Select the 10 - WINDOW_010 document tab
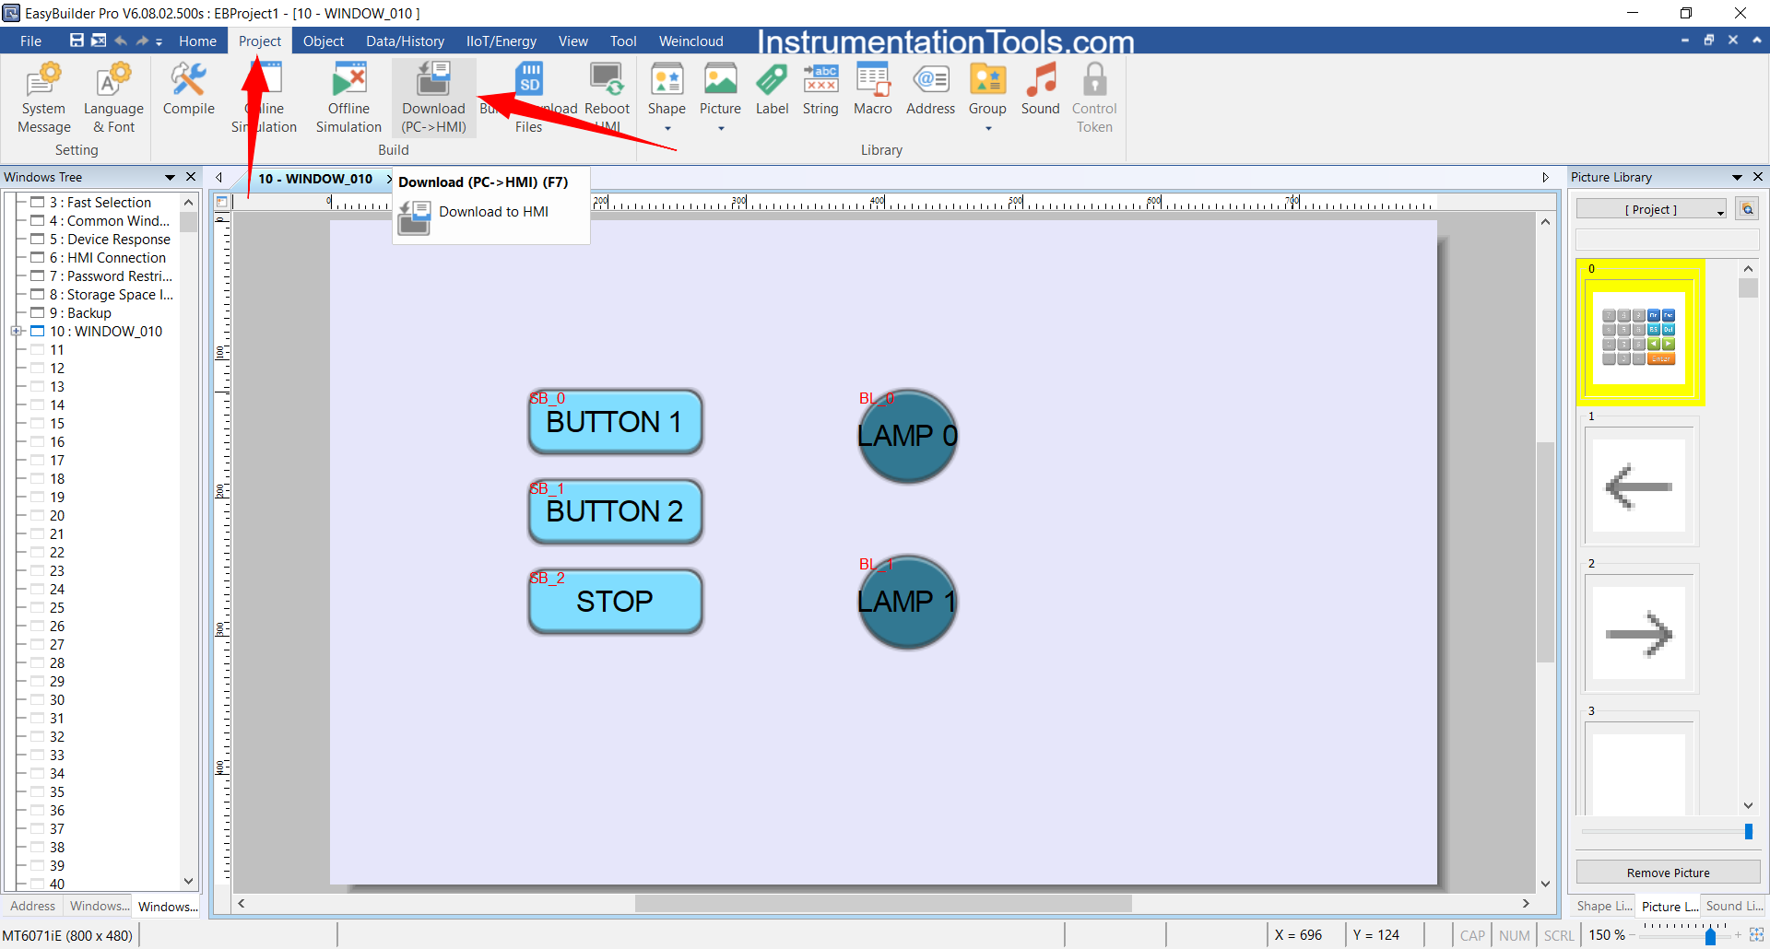 (x=315, y=179)
